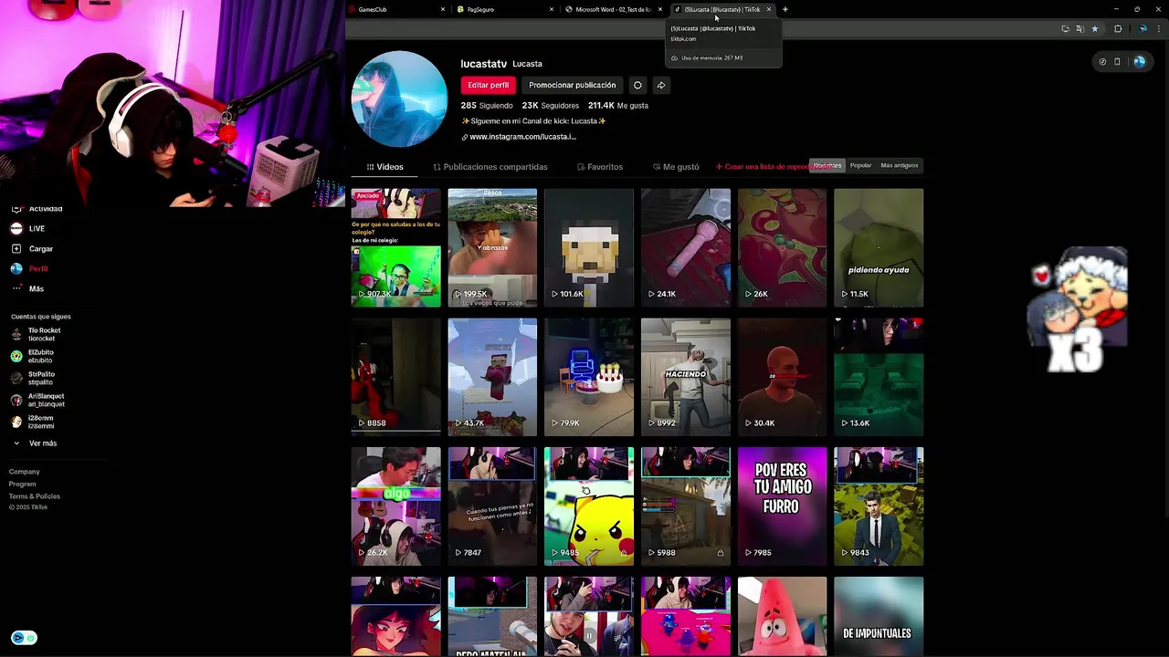Open the POV ERES TU AMIGO FURRO video
This screenshot has height=657, width=1169.
782,506
